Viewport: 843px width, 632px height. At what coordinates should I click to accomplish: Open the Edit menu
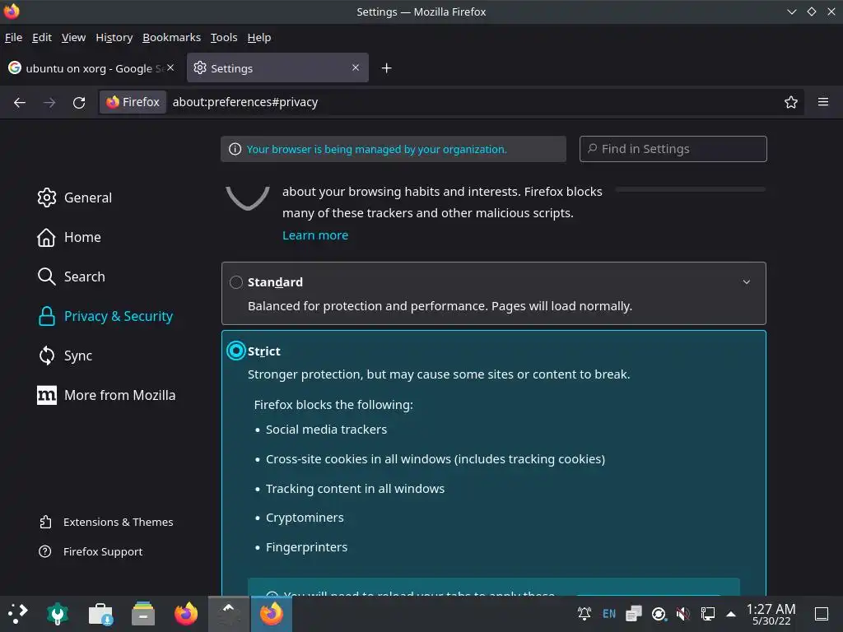point(42,38)
